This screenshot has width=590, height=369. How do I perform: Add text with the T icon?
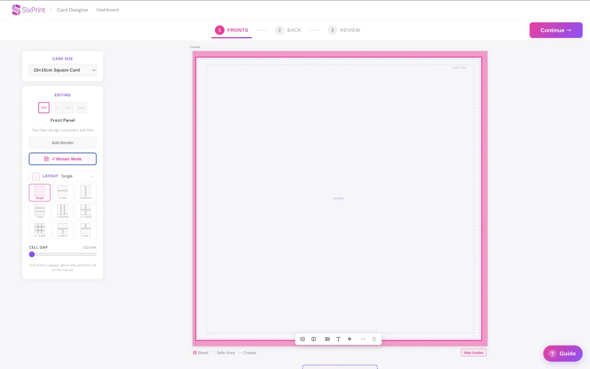pyautogui.click(x=338, y=339)
